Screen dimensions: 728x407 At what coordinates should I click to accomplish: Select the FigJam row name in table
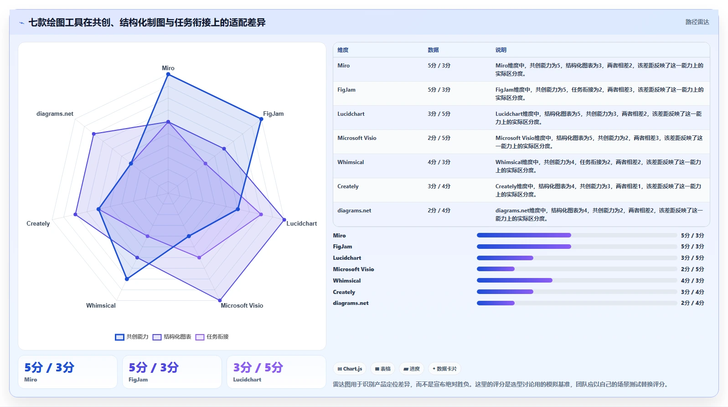[x=346, y=90]
